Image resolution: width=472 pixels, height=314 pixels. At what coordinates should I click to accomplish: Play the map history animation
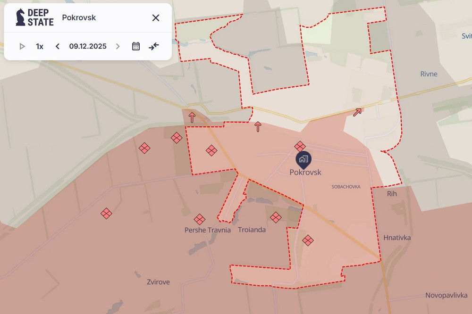pos(22,46)
